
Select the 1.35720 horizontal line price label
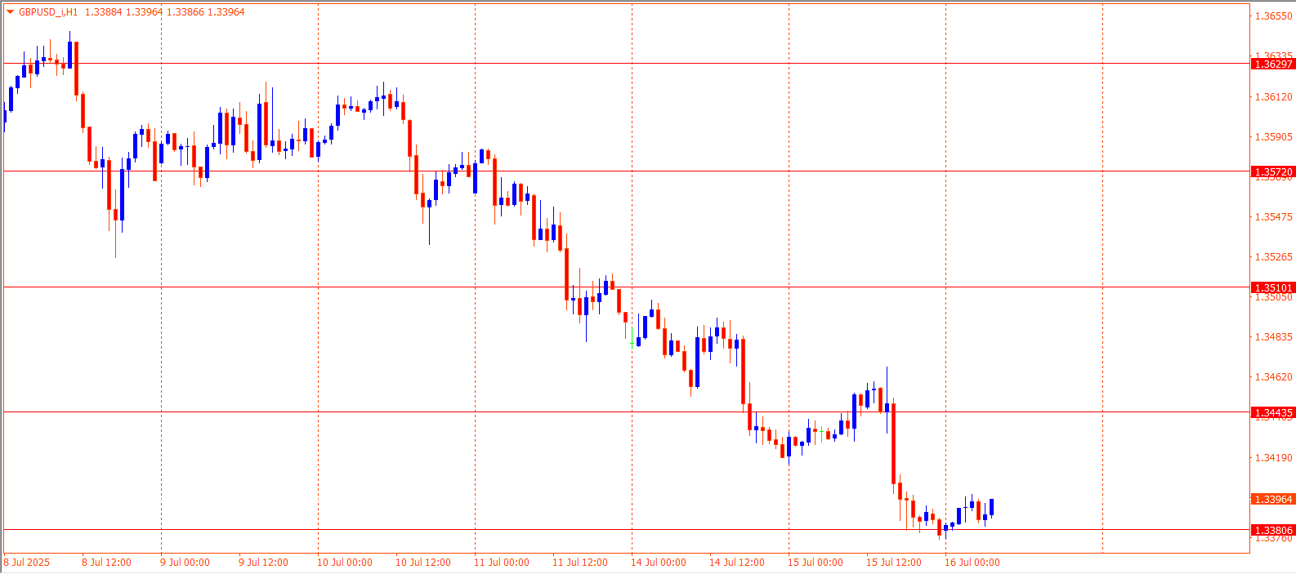tap(1273, 171)
